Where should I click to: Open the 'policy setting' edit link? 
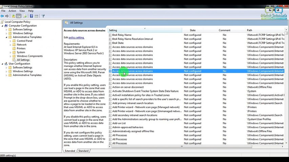(x=76, y=37)
